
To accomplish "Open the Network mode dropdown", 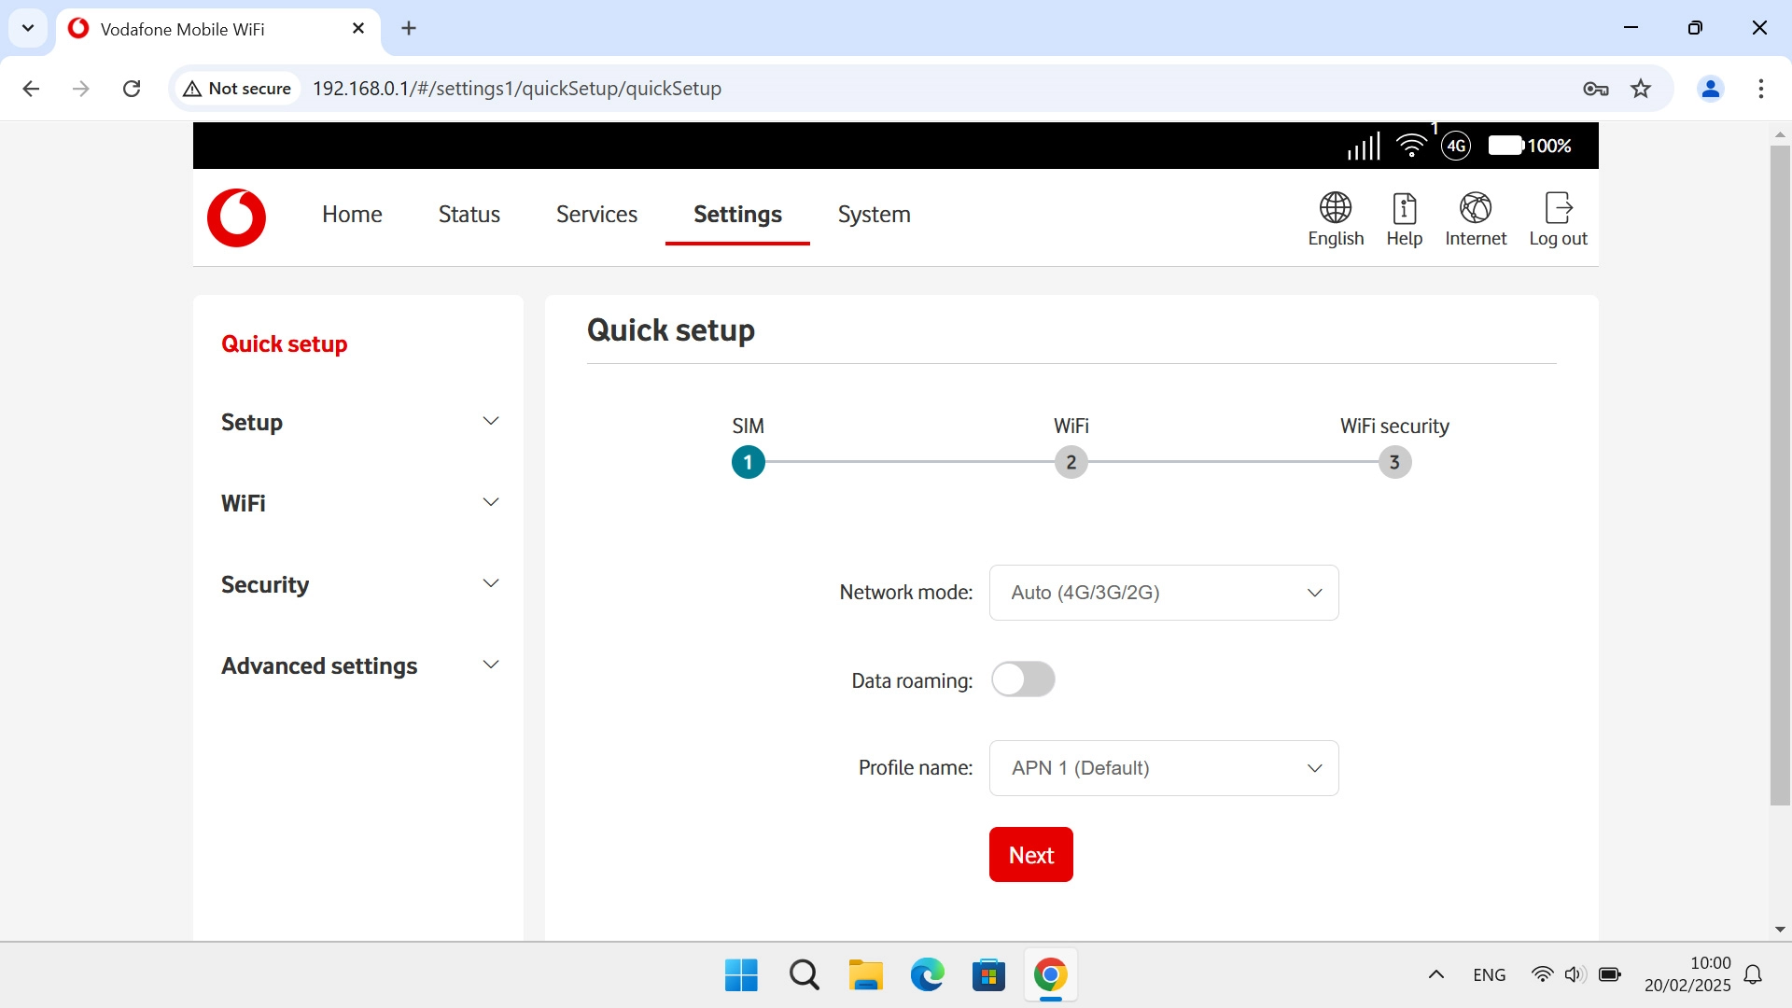I will click(x=1163, y=593).
